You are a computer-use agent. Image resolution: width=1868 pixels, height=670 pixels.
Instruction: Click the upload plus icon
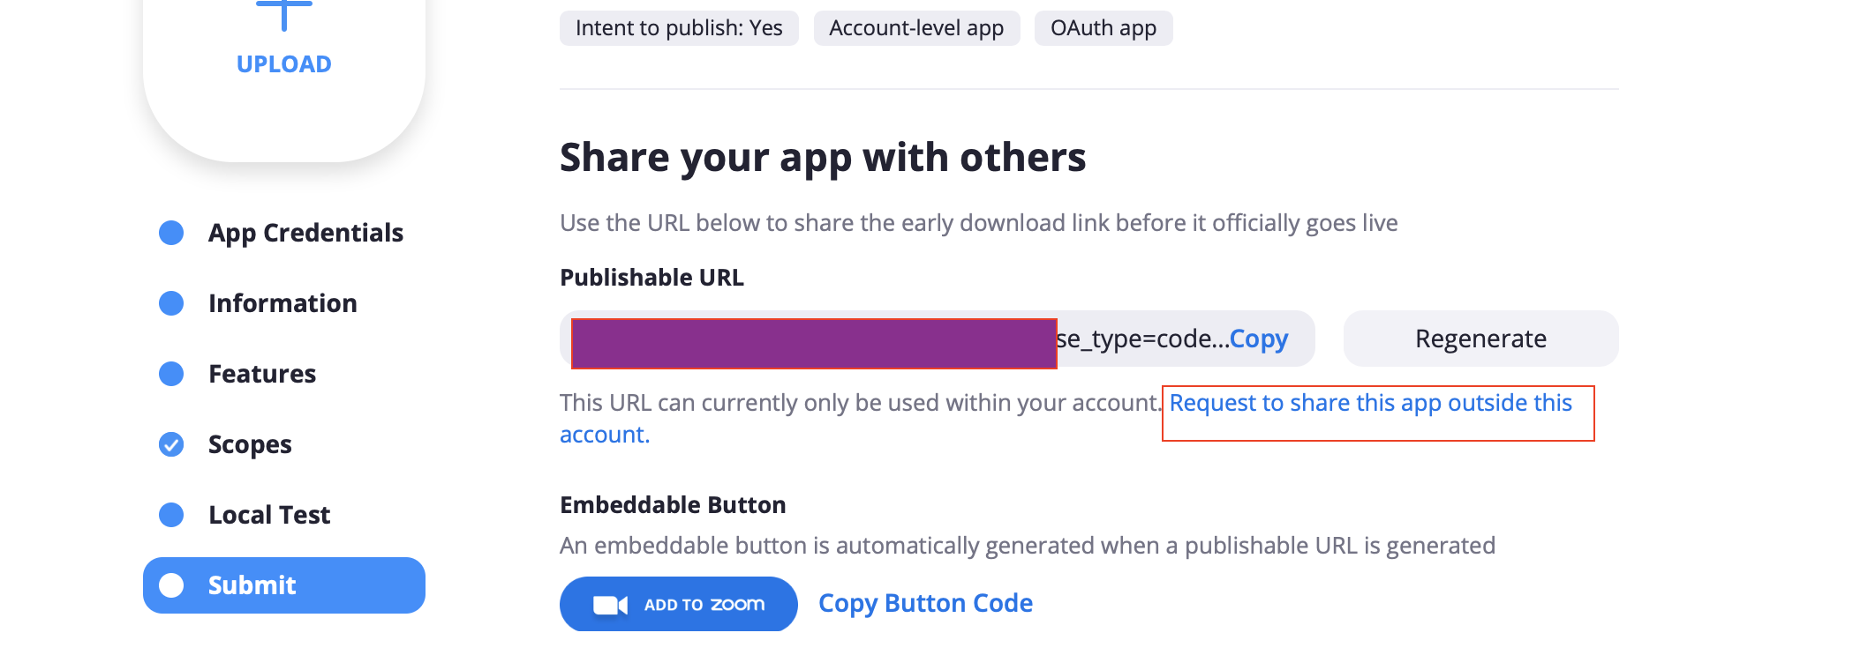[283, 12]
